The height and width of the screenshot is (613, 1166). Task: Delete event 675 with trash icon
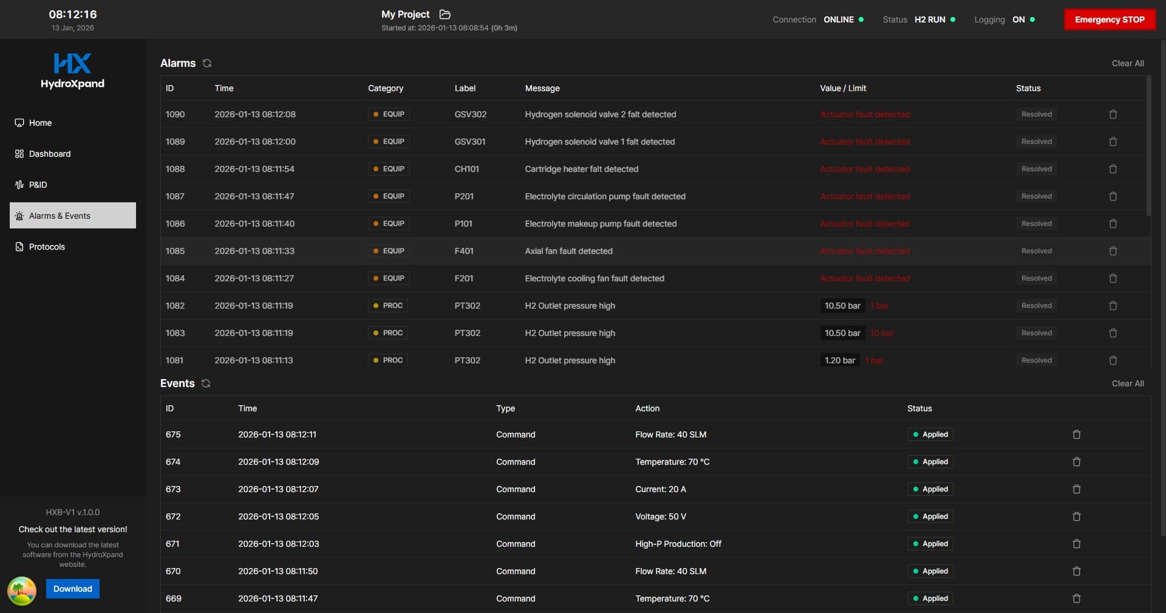tap(1076, 434)
